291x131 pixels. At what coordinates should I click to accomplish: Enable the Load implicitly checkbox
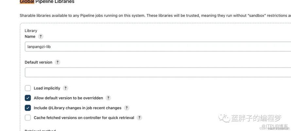point(28,88)
